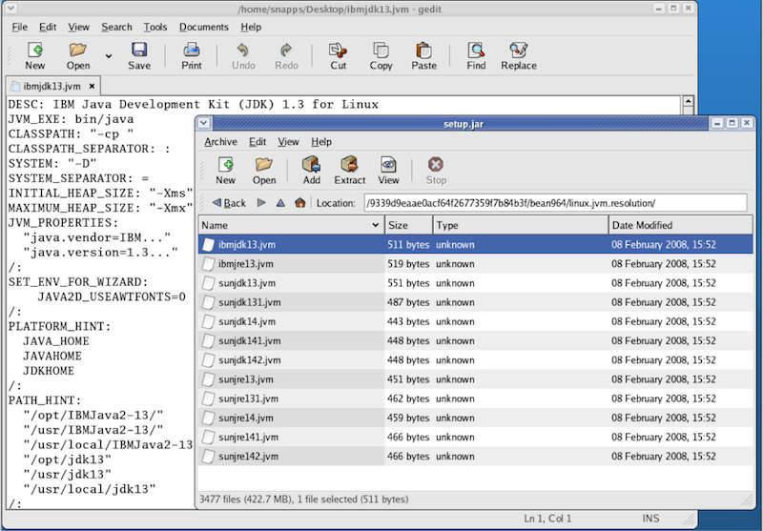The width and height of the screenshot is (763, 531).
Task: Sort by Date Modified column header
Action: tap(680, 225)
